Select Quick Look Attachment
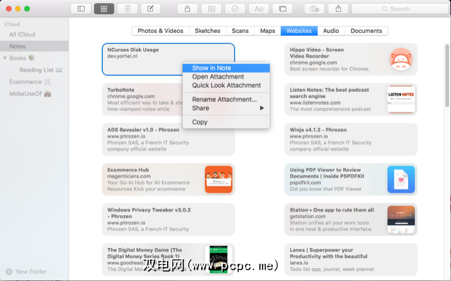Screen dimensions: 451x281 [x=226, y=85]
